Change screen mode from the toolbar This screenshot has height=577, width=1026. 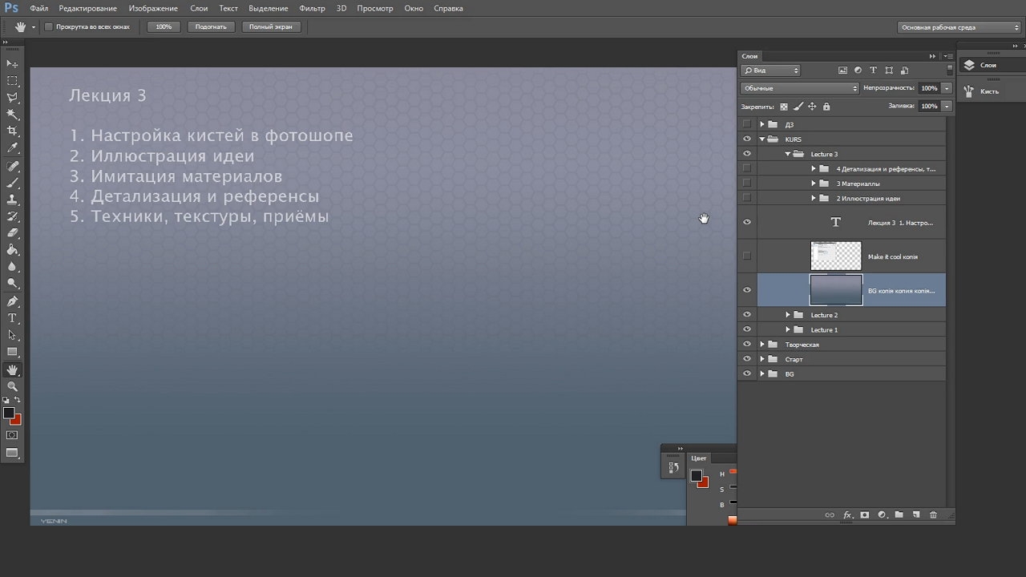12,453
